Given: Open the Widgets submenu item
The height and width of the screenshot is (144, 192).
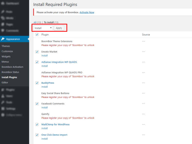Looking at the screenshot, I should [x=6, y=56].
